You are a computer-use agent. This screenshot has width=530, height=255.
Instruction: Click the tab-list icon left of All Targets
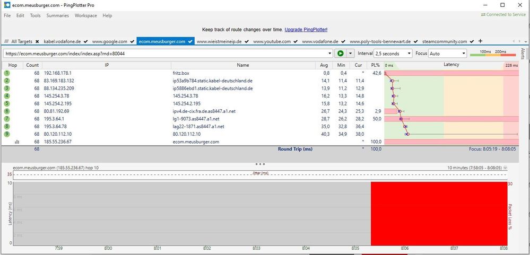[6, 41]
